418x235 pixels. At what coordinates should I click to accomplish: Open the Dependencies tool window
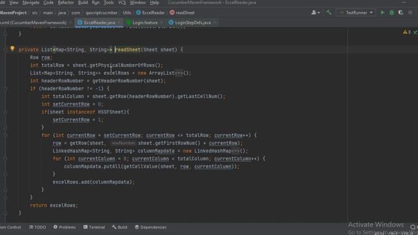pyautogui.click(x=151, y=227)
